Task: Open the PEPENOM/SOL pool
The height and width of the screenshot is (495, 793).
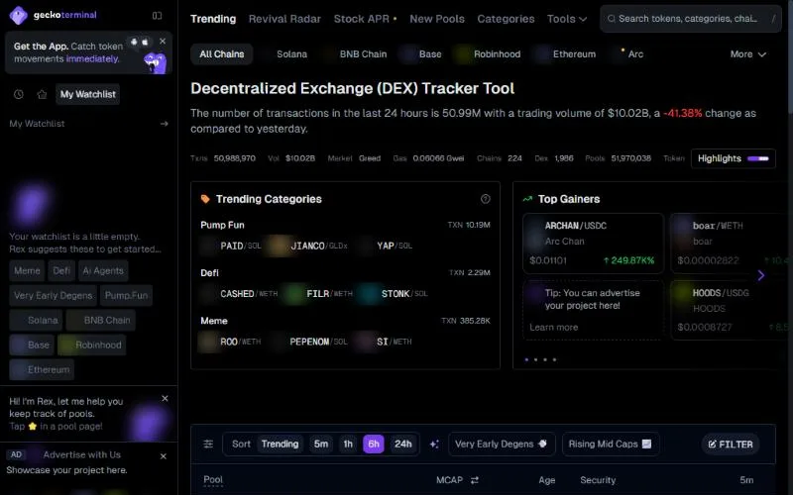Action: 309,342
